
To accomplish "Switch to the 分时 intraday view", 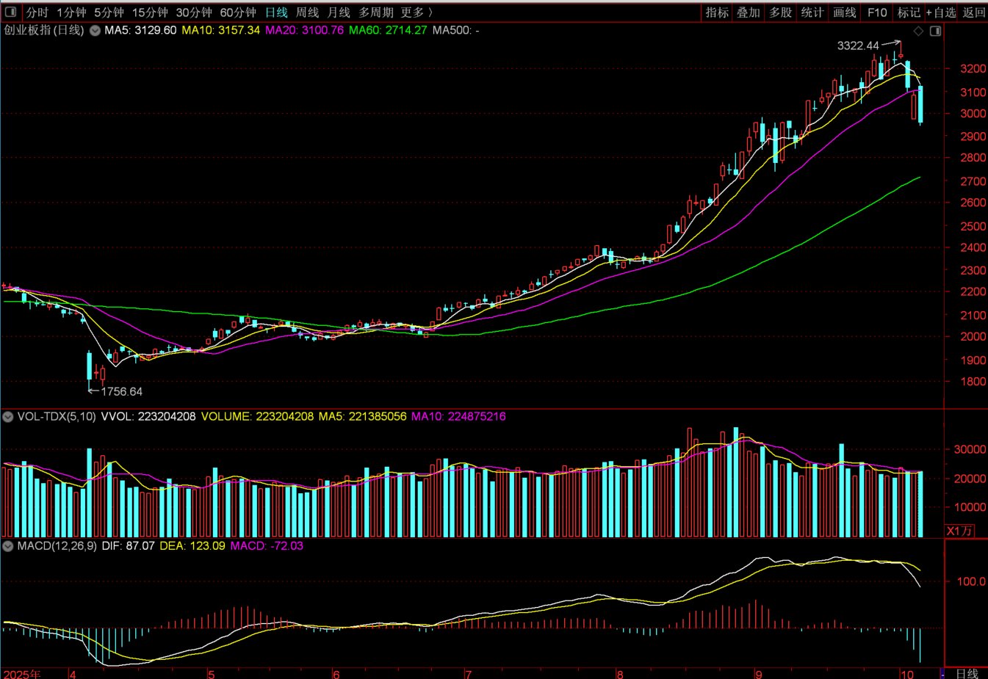I will [37, 12].
